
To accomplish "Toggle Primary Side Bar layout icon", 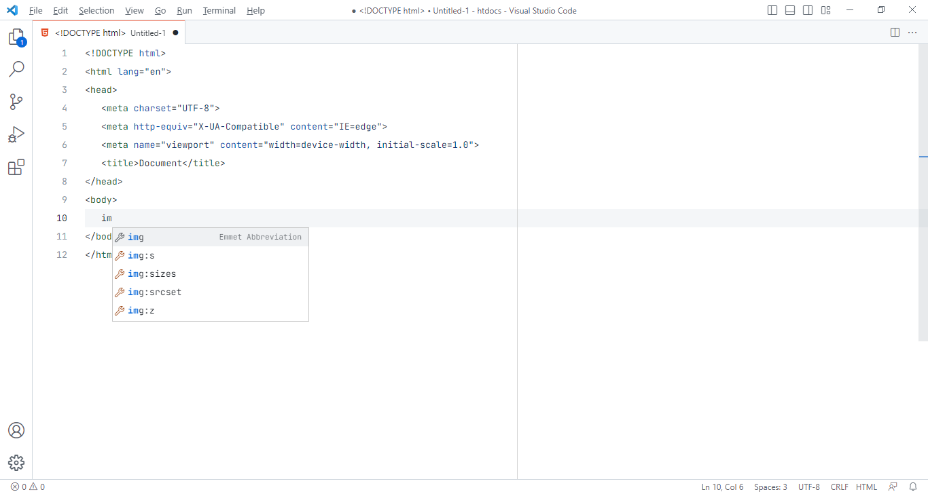I will pos(772,10).
